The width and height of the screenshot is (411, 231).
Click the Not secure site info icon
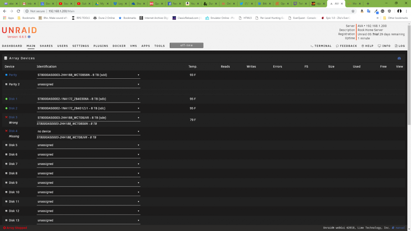27,11
